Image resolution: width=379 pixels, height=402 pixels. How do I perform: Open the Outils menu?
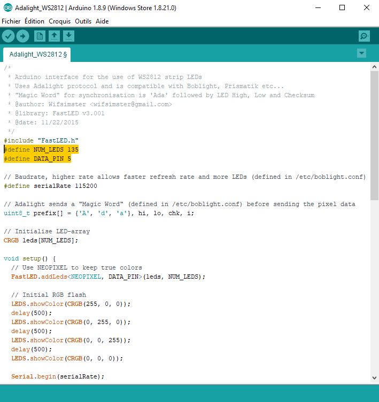(x=83, y=21)
